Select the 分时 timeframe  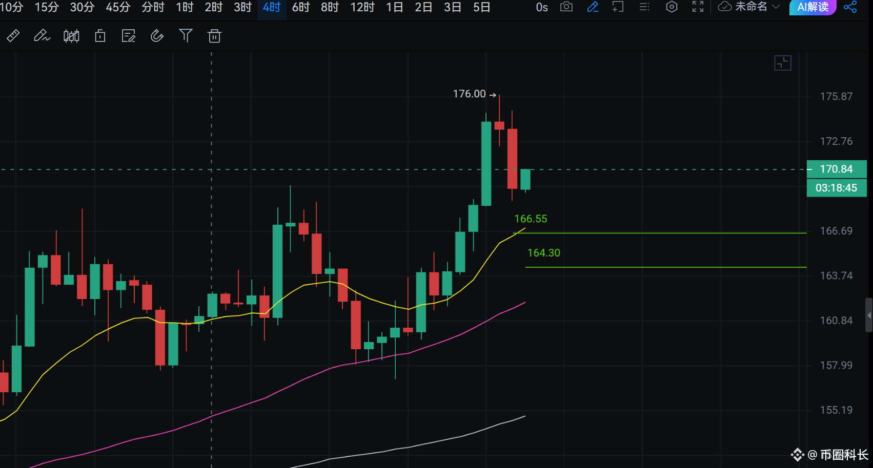pyautogui.click(x=153, y=7)
